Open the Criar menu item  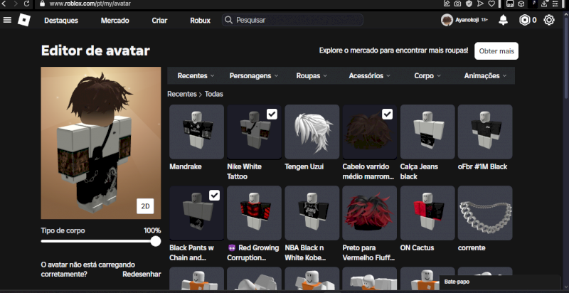159,21
